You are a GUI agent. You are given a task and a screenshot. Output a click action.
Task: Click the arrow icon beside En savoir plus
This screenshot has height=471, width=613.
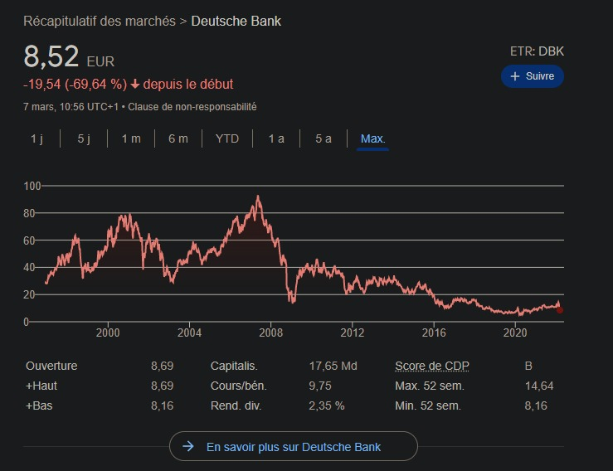coord(188,447)
